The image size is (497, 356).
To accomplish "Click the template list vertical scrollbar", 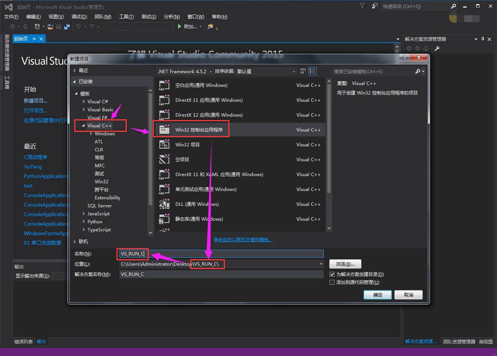I will pos(329,139).
